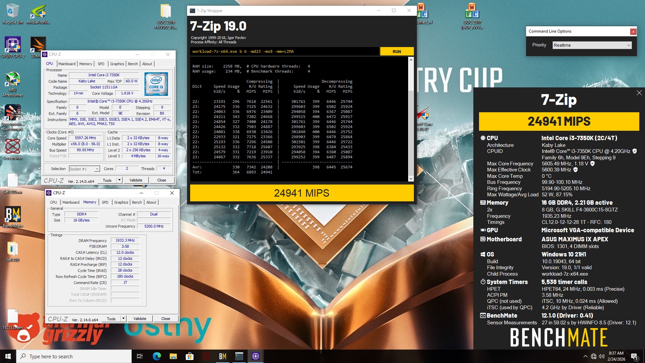Click Tools button in lower CPU-Z window
This screenshot has height=363, width=645.
tap(111, 319)
